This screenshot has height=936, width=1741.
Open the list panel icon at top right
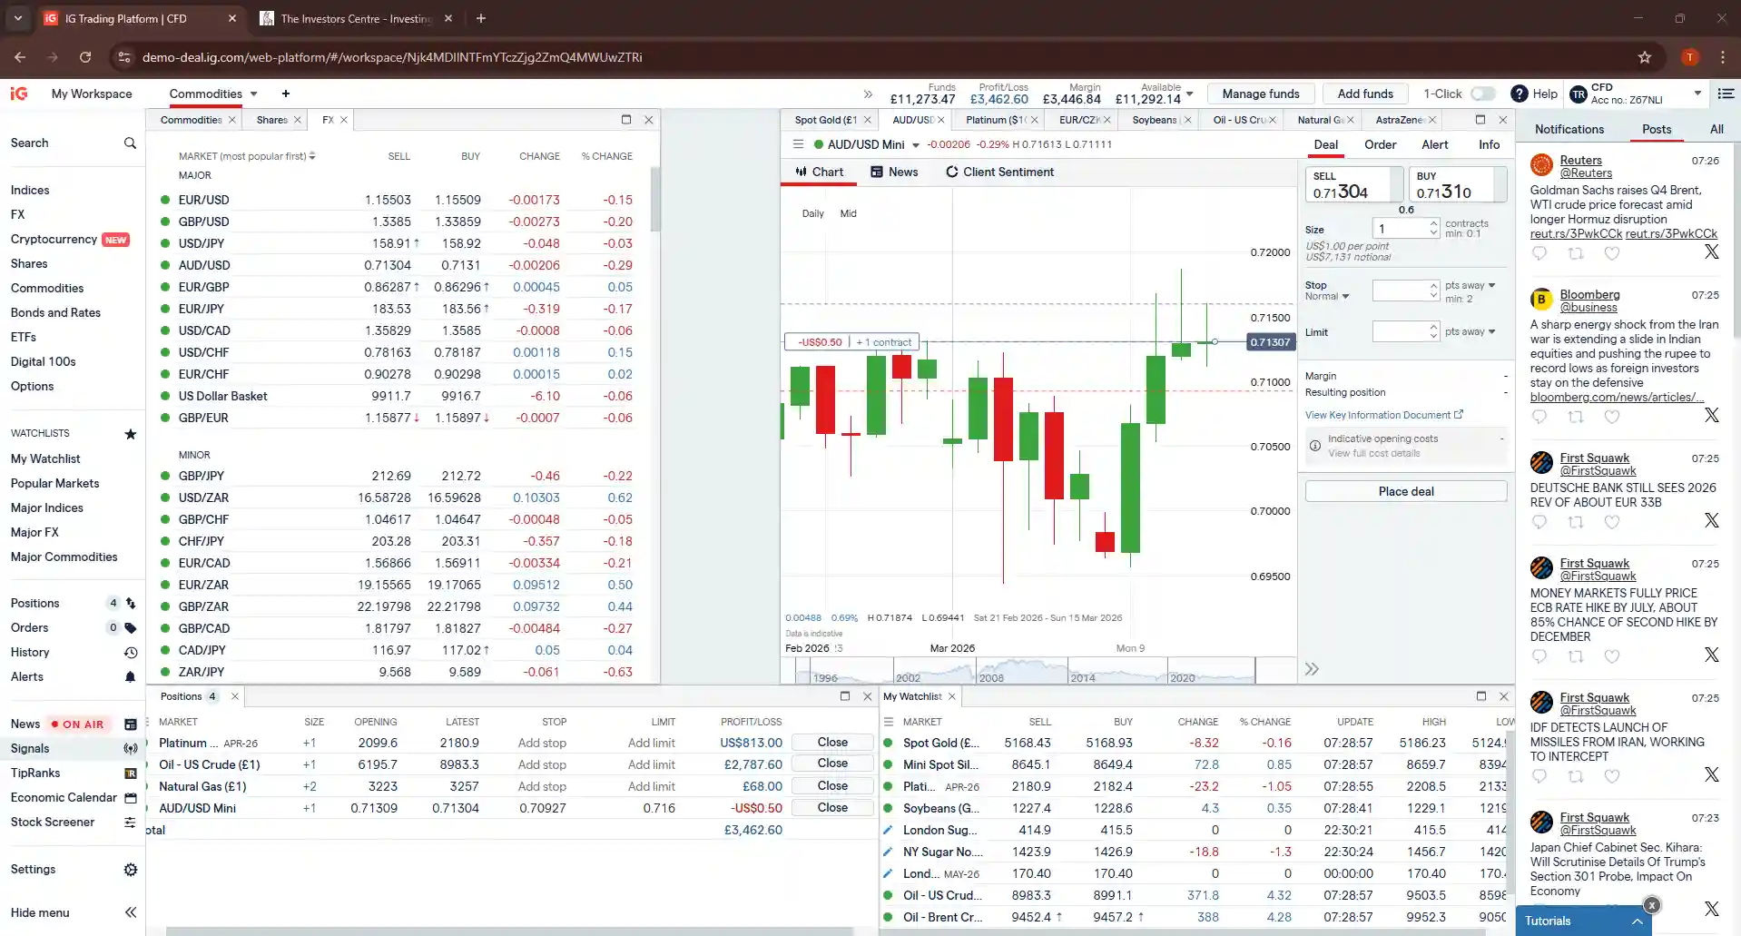1726,94
